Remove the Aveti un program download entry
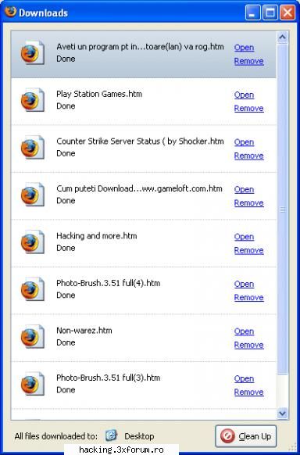 point(248,61)
